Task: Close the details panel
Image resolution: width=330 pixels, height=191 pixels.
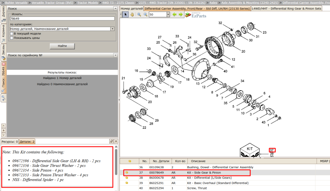Action: click(116, 141)
